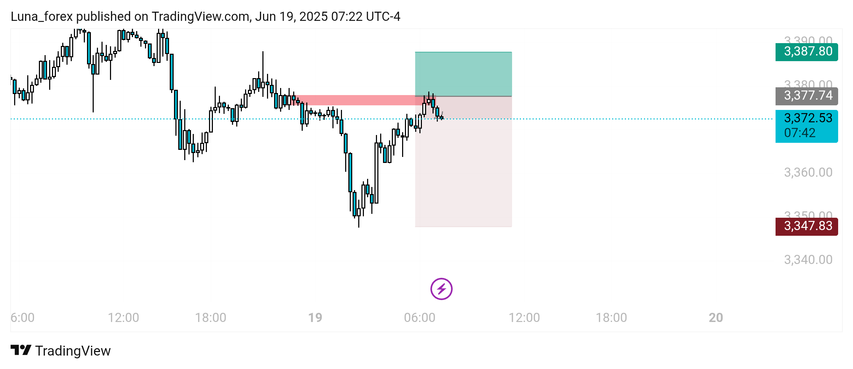Screen dimensions: 853x369
Task: Click the 3,340.00 price axis label
Action: click(x=808, y=260)
